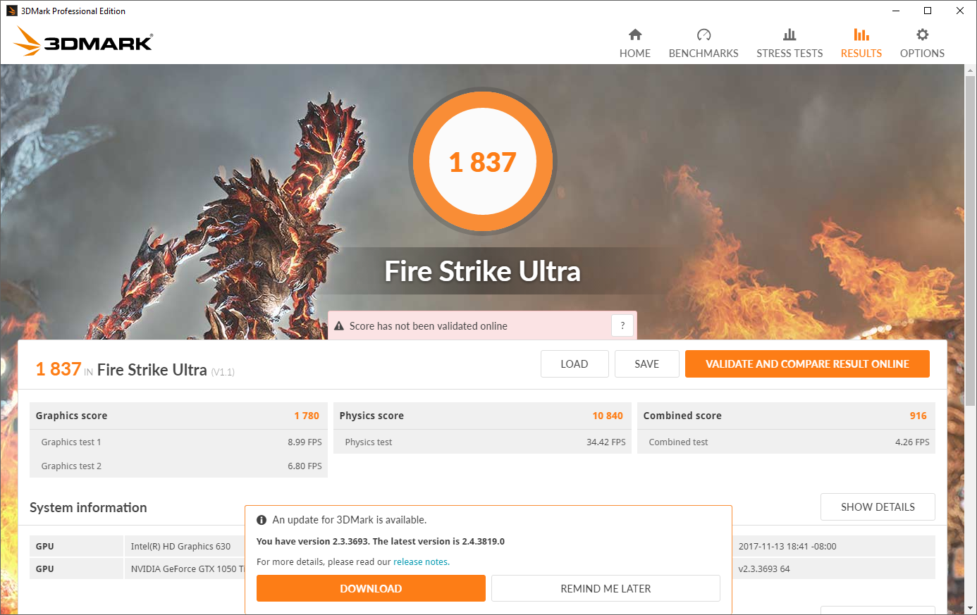Screen dimensions: 977x615
Task: Click the Graphics test 2 row
Action: (x=179, y=466)
